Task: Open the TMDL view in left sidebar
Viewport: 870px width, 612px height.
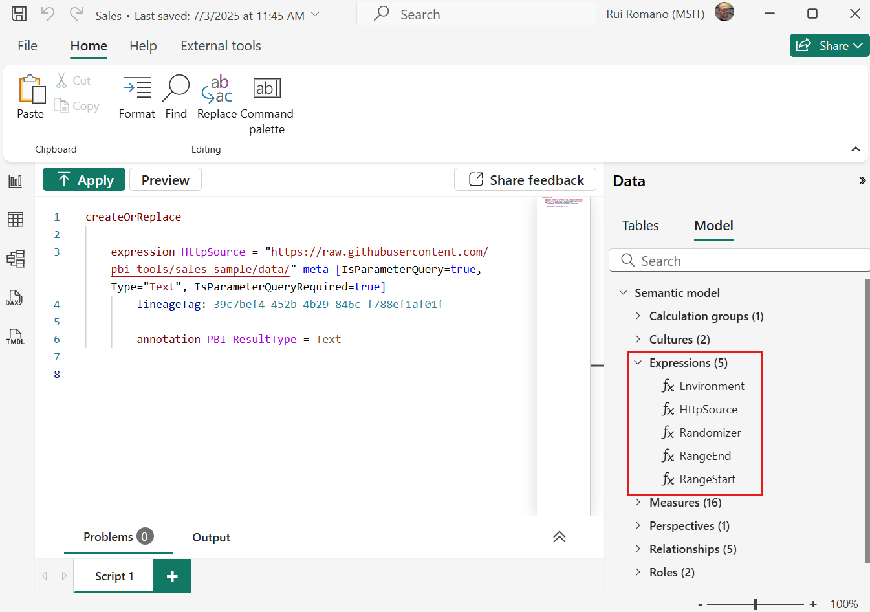Action: [16, 336]
